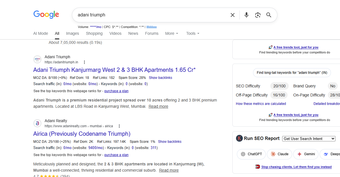
Task: Click the Adani Realty favicon
Action: [x=37, y=123]
